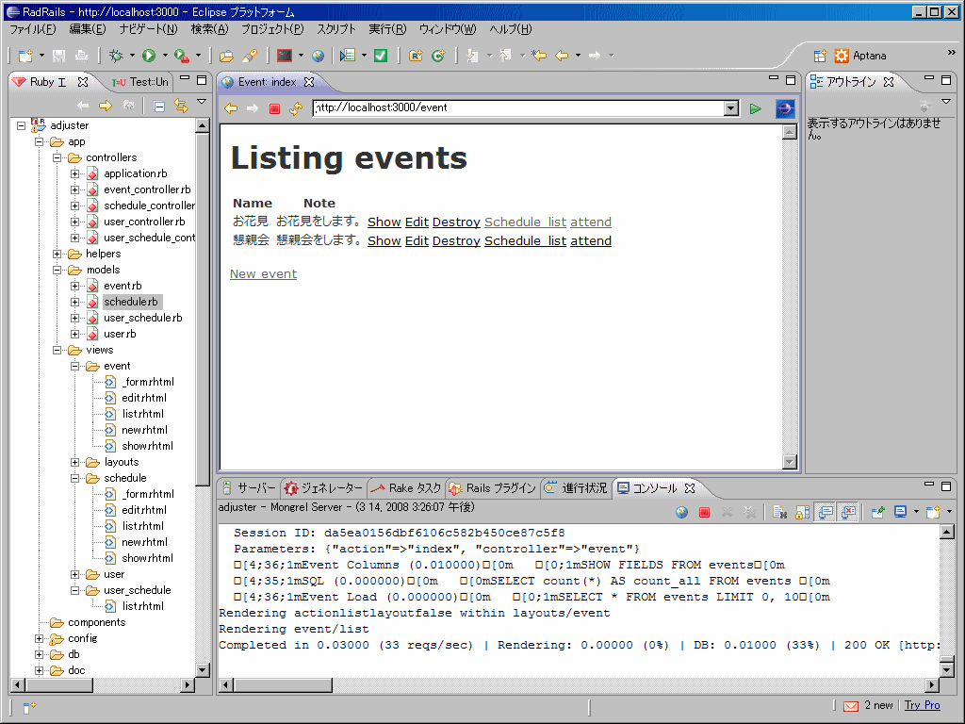Click browser Back arrow in Event index
965x724 pixels.
231,108
